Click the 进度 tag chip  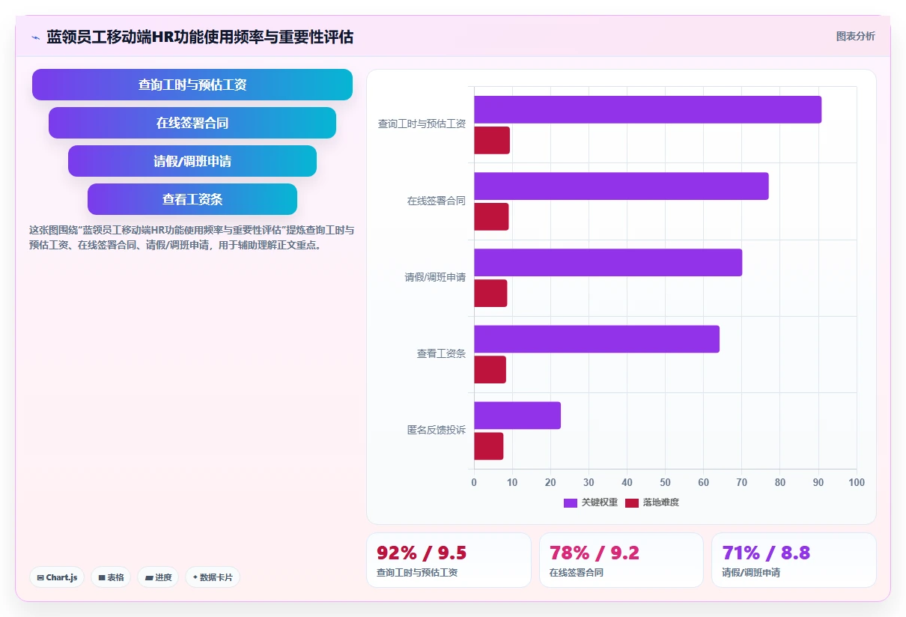click(x=158, y=577)
